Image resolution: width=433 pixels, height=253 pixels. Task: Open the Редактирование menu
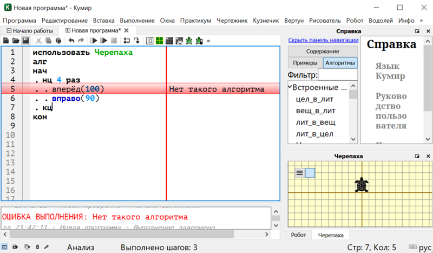click(64, 21)
